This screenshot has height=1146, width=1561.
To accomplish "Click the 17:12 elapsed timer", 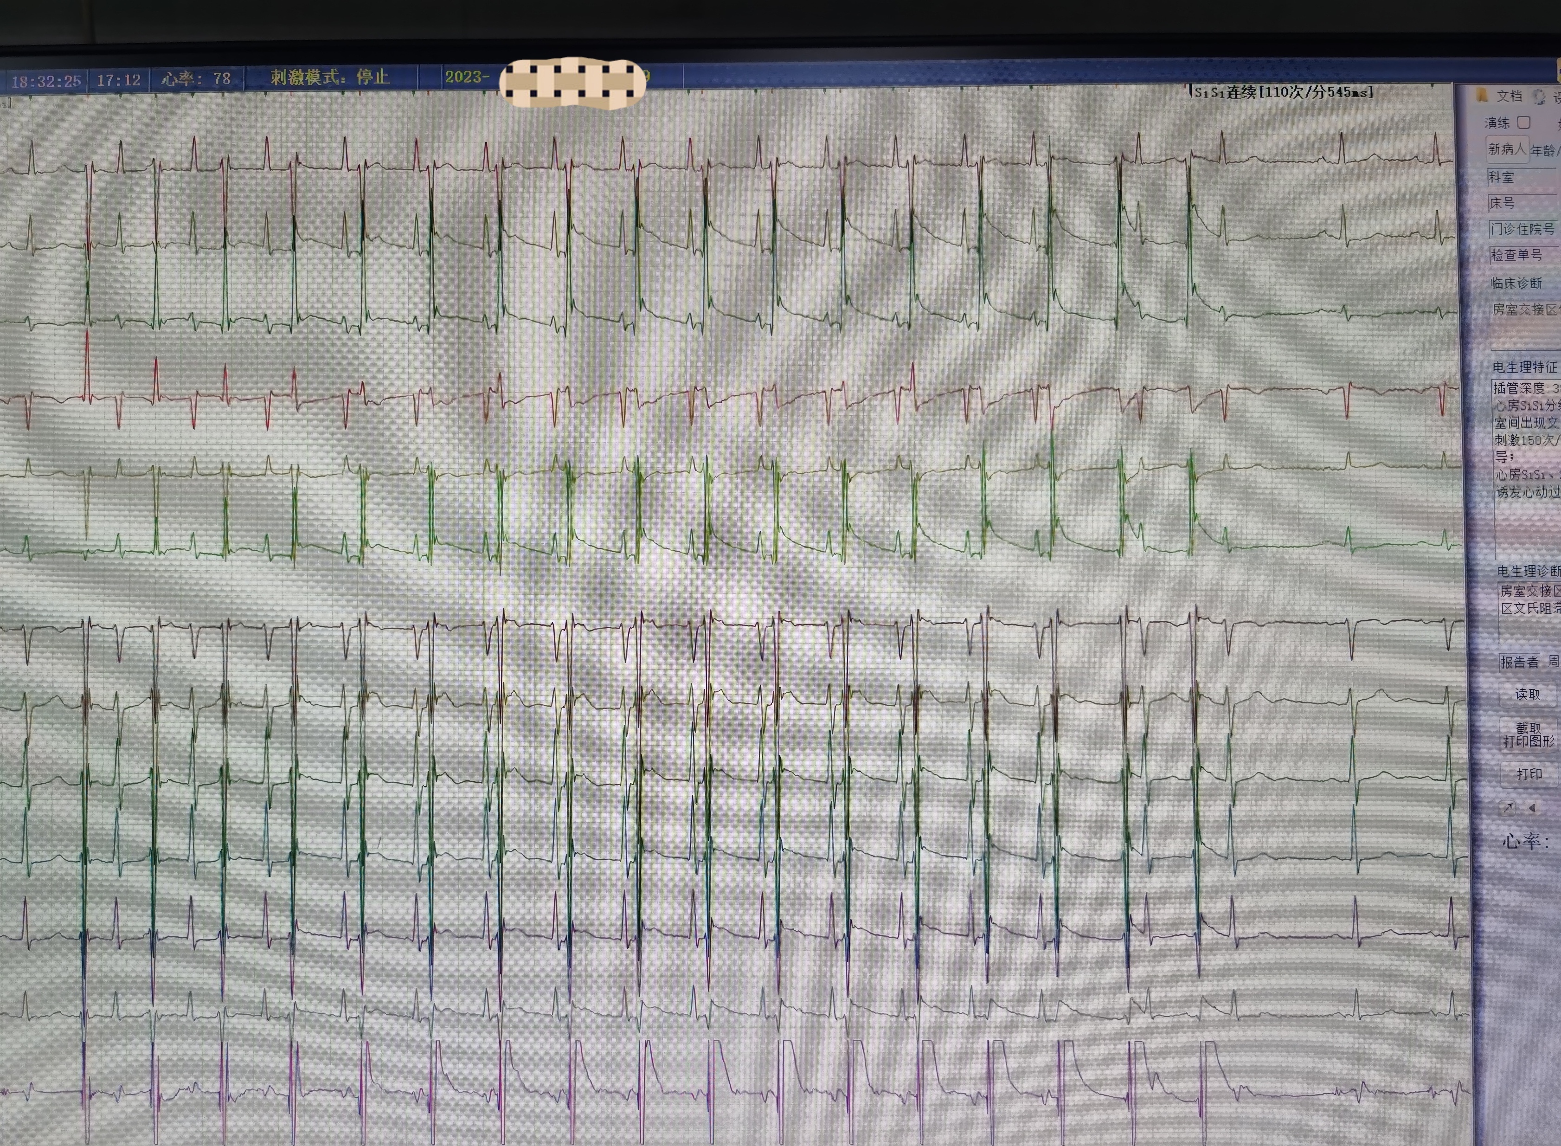I will 119,80.
